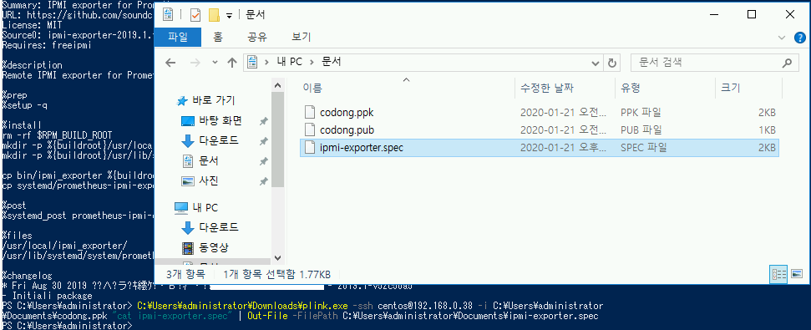The width and height of the screenshot is (811, 330).
Task: Go forward with the right arrow button
Action: coord(195,63)
